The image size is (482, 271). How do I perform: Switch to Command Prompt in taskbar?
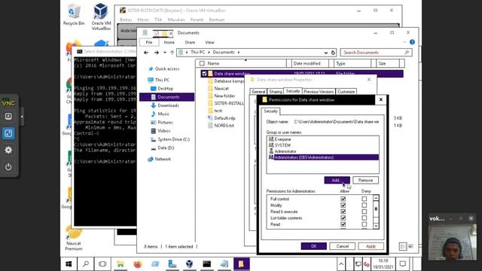point(207,264)
